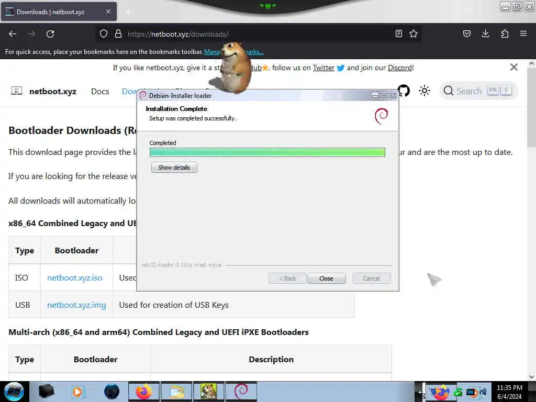Open the Firefox downloads panel

coord(485,33)
